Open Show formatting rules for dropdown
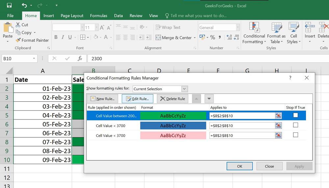 click(x=184, y=89)
